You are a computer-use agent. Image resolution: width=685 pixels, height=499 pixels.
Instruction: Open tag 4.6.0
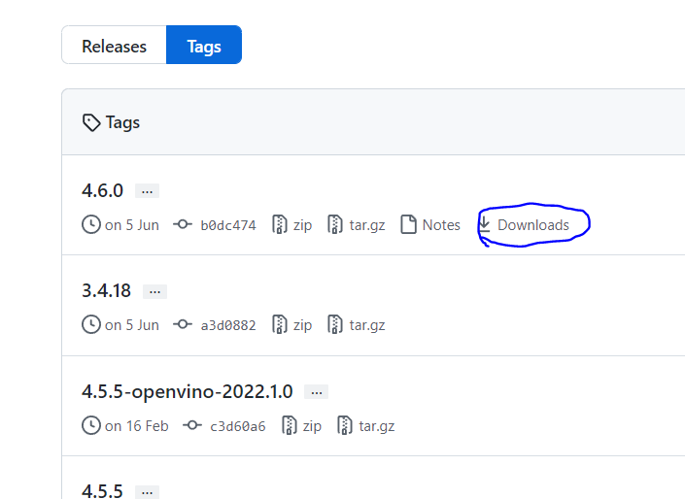pos(103,190)
